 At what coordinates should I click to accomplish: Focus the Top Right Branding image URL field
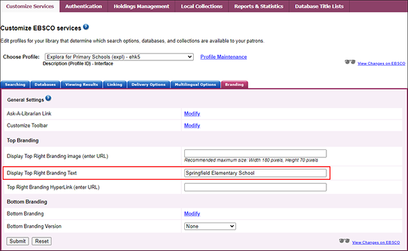(x=255, y=153)
